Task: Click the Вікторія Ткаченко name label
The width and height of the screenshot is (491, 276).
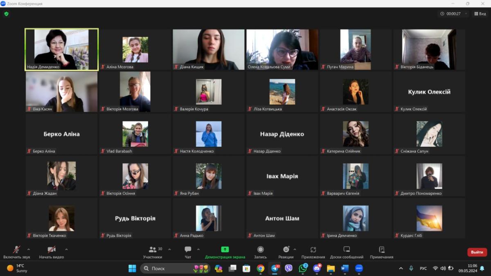Action: tap(49, 236)
